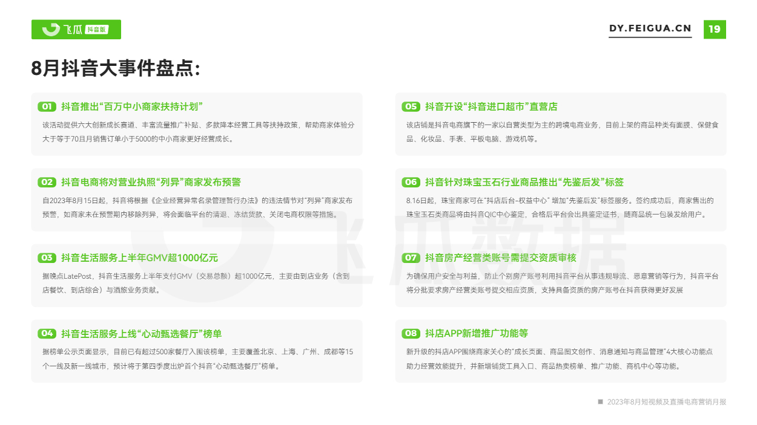The height and width of the screenshot is (425, 757).
Task: Click the line starting 该活动提供六大创新成长赛道
Action: point(198,125)
